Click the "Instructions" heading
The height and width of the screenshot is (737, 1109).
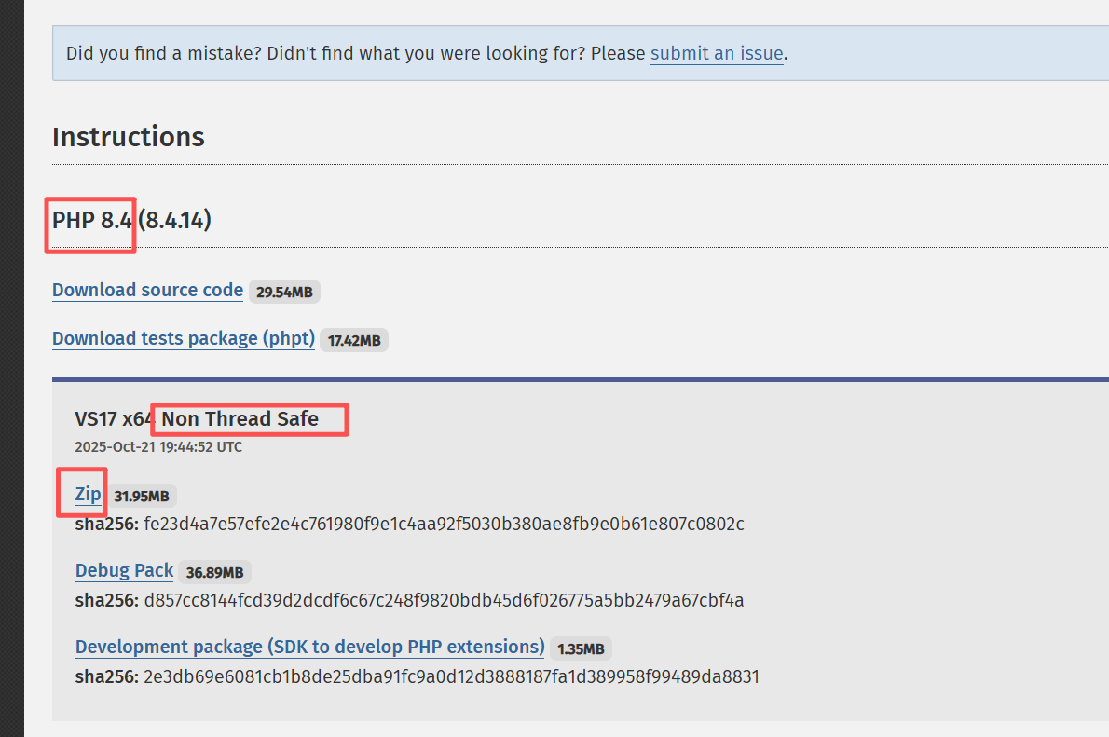pyautogui.click(x=128, y=137)
